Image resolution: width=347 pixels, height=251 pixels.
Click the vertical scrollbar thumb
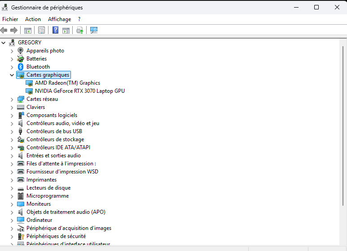(x=343, y=126)
